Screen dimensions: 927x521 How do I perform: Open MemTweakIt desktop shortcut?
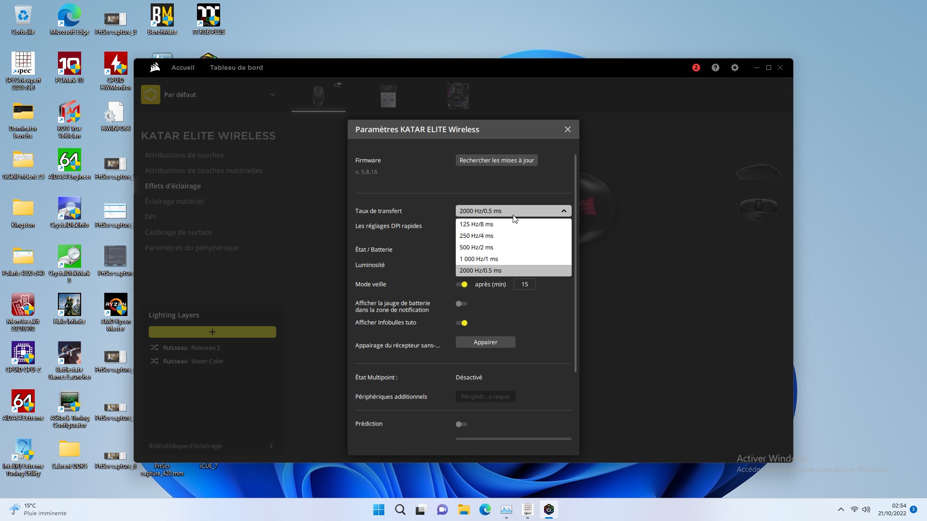[23, 313]
